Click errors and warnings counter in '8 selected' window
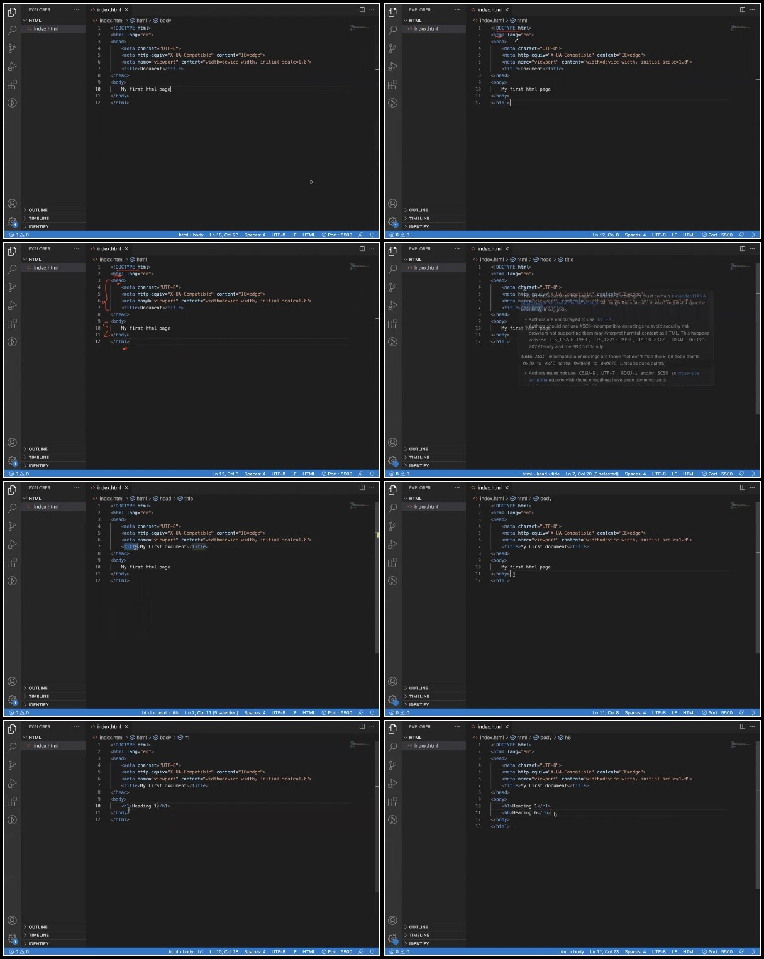The height and width of the screenshot is (959, 764). pyautogui.click(x=399, y=474)
